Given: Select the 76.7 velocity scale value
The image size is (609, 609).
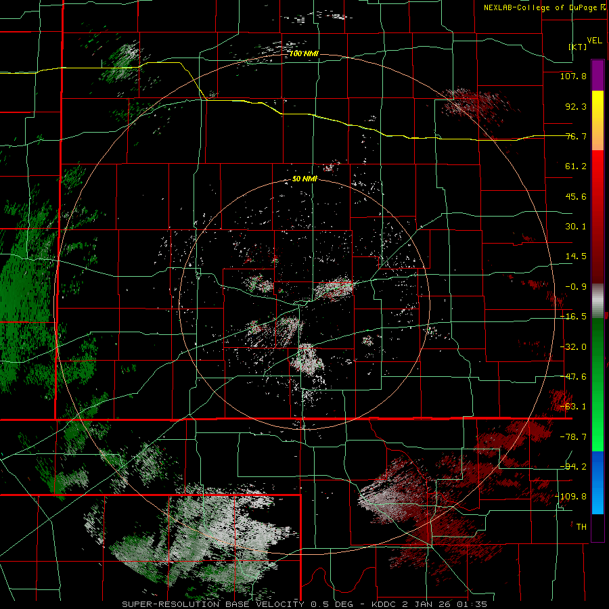Looking at the screenshot, I should [x=576, y=136].
